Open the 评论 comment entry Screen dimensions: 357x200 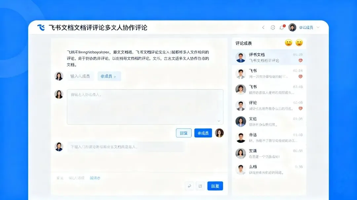[269, 105]
